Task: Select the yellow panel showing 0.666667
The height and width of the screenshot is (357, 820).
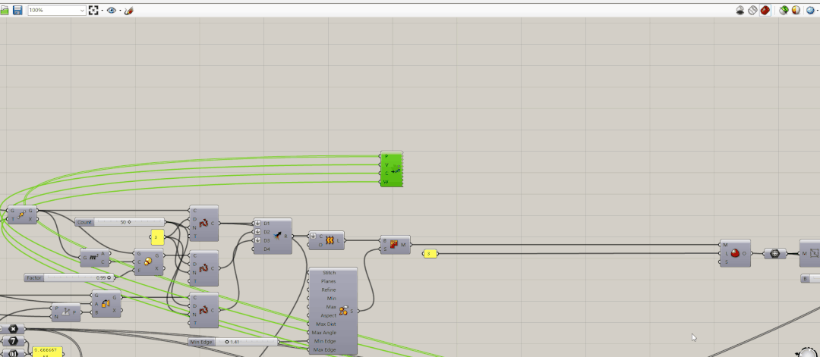Action: click(48, 352)
